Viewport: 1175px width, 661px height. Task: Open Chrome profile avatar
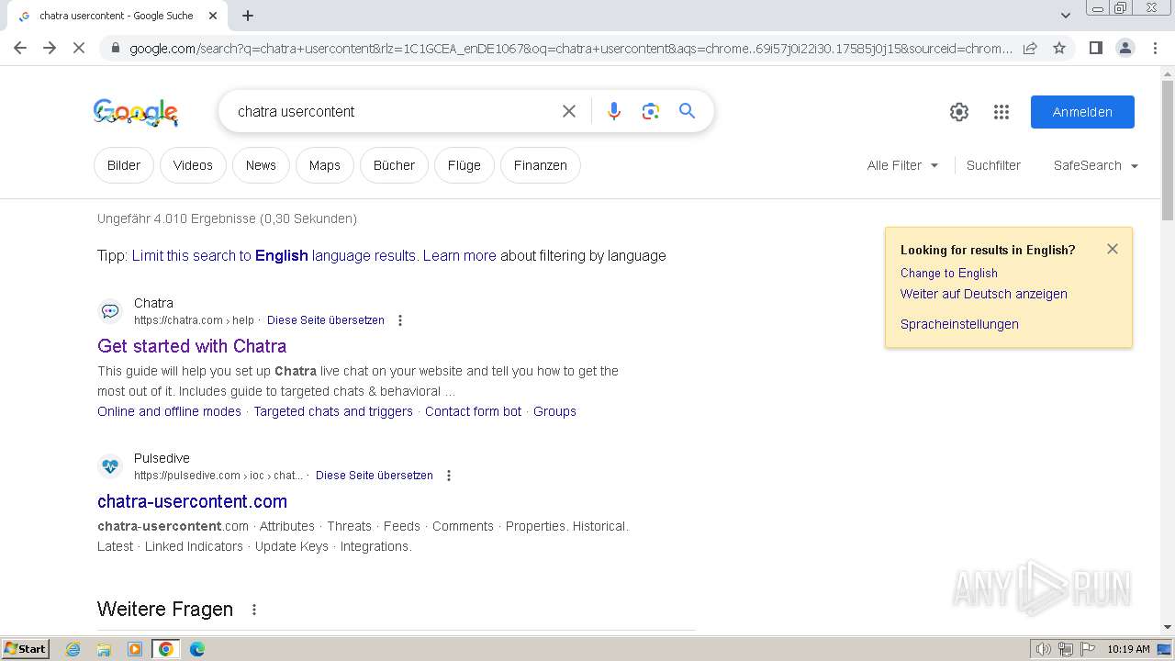1125,48
